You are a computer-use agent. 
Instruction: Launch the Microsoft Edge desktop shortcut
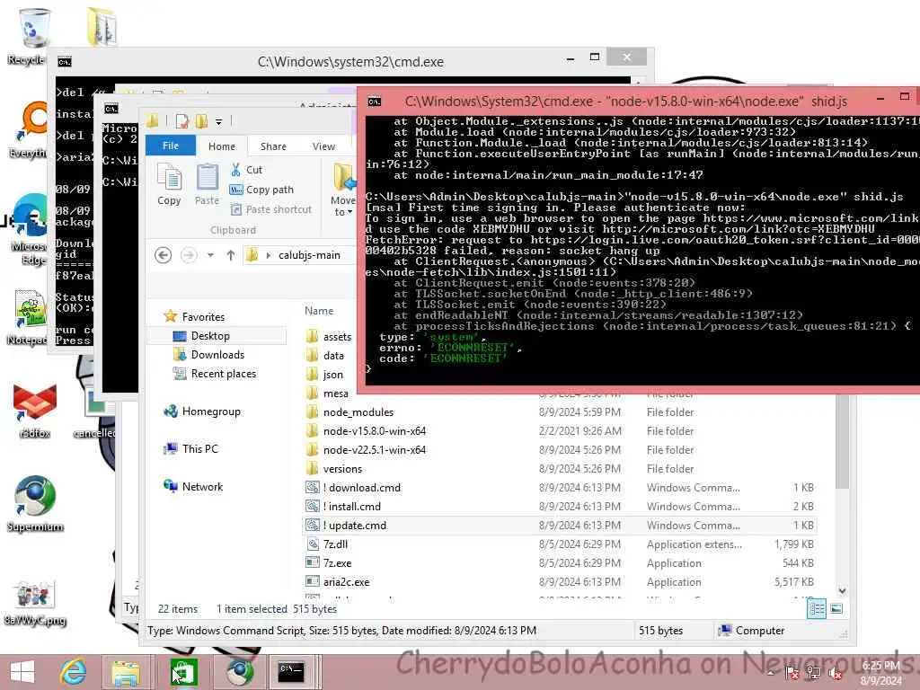(x=30, y=229)
